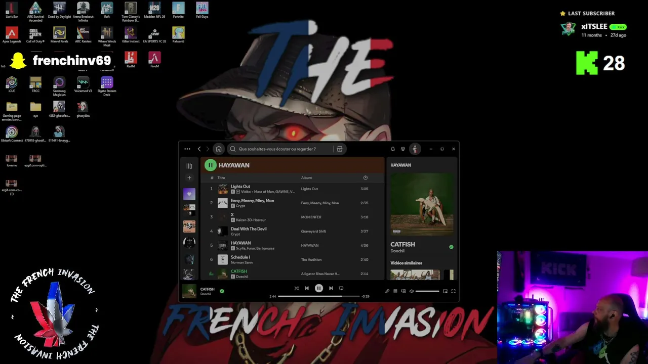Viewport: 648px width, 364px height.
Task: Skip to the previous track
Action: click(x=306, y=288)
